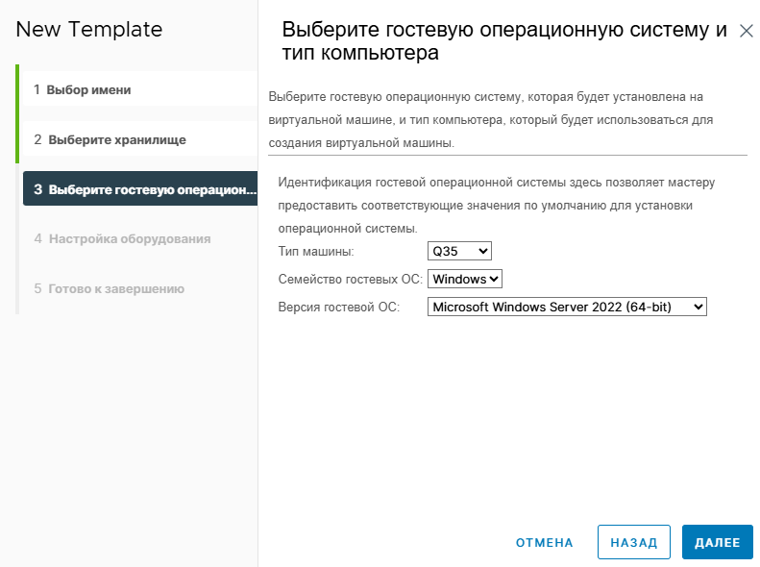The height and width of the screenshot is (567, 760).
Task: Click the Семейство гостевых ОС label
Action: point(351,279)
